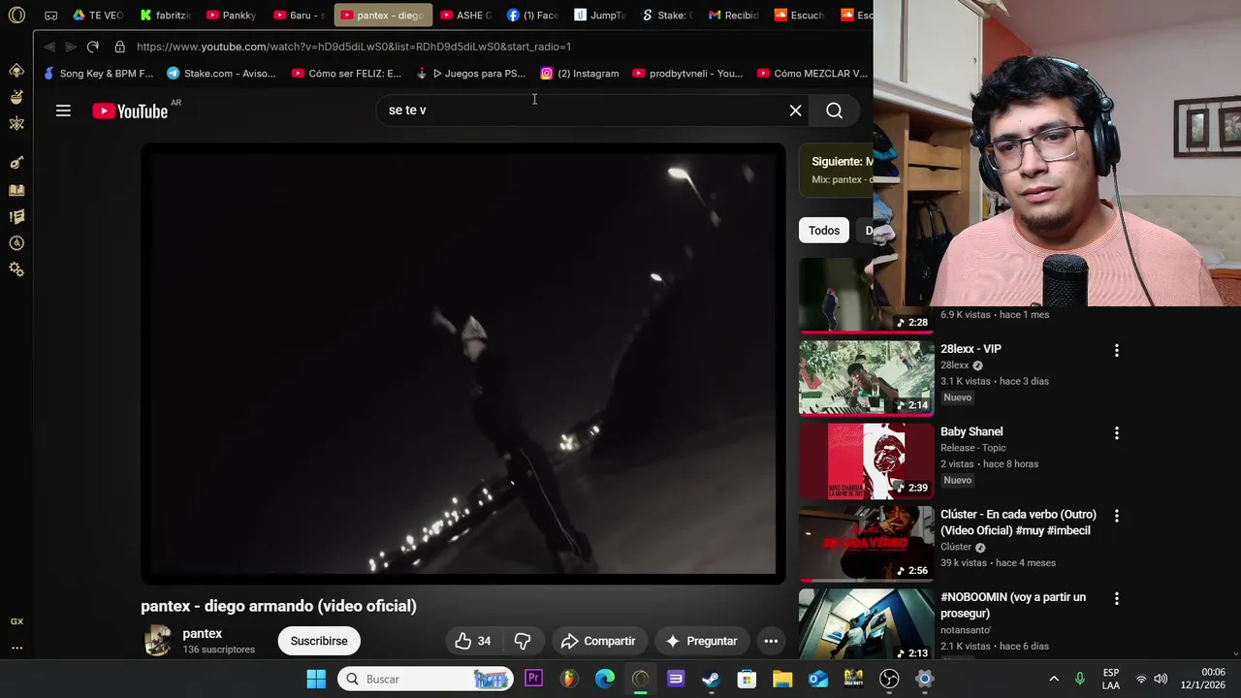Open the GX label at the sidebar bottom
The image size is (1241, 698).
[x=16, y=621]
